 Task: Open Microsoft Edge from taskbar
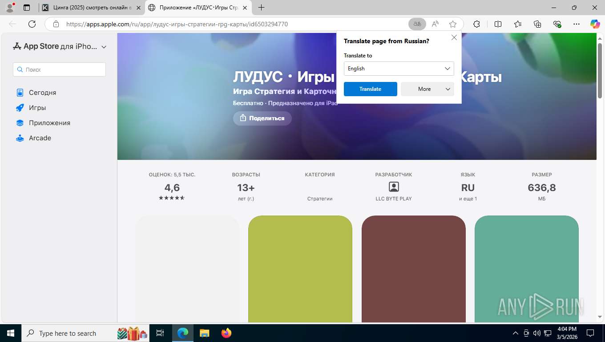(x=183, y=333)
